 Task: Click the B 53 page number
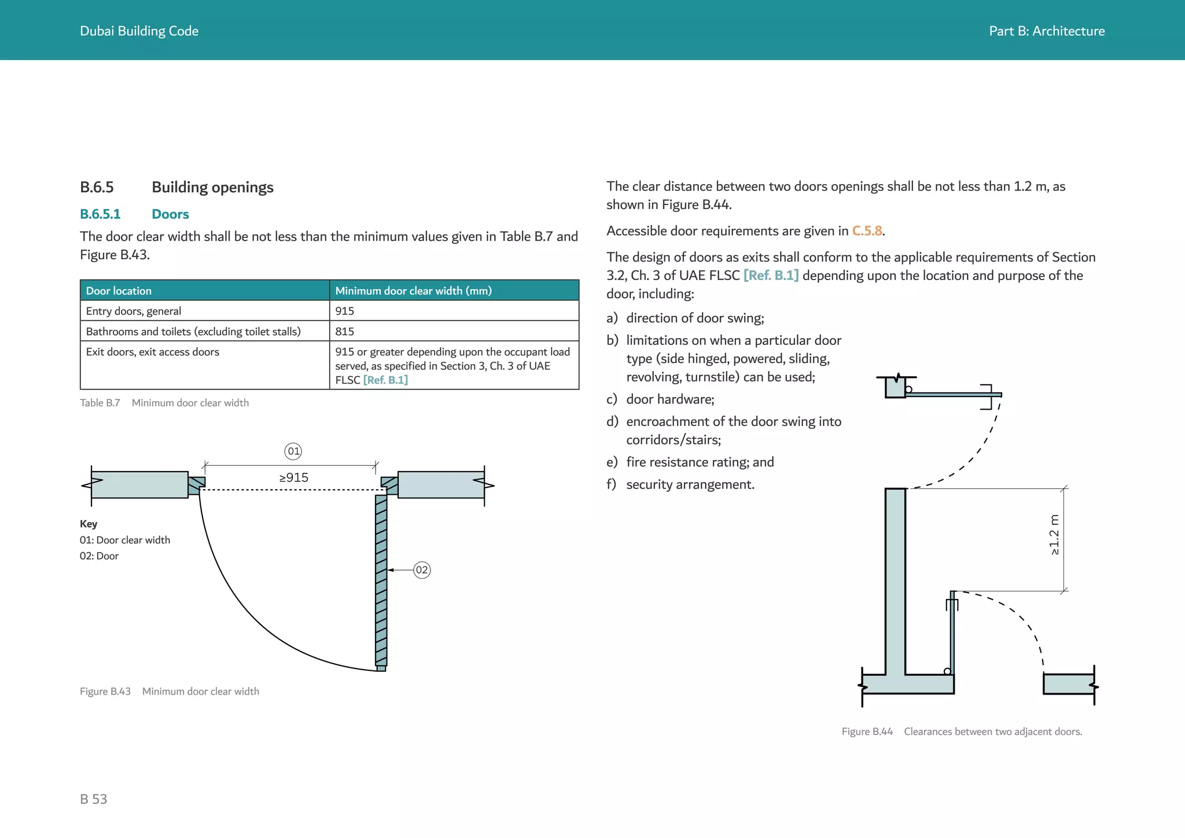pyautogui.click(x=94, y=799)
